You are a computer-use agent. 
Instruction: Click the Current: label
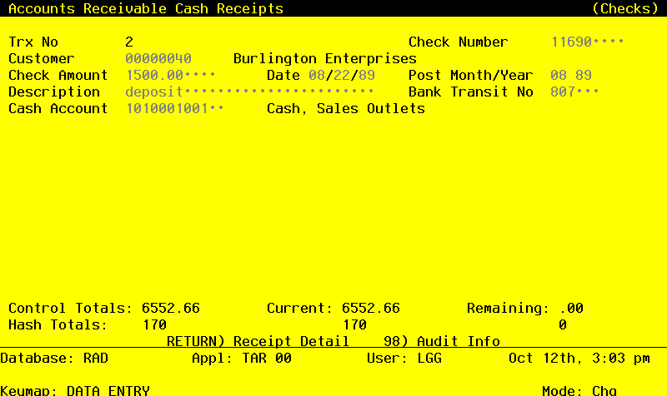299,308
